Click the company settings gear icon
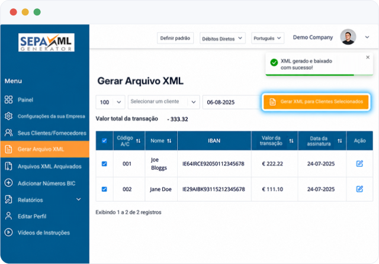 pos(8,116)
